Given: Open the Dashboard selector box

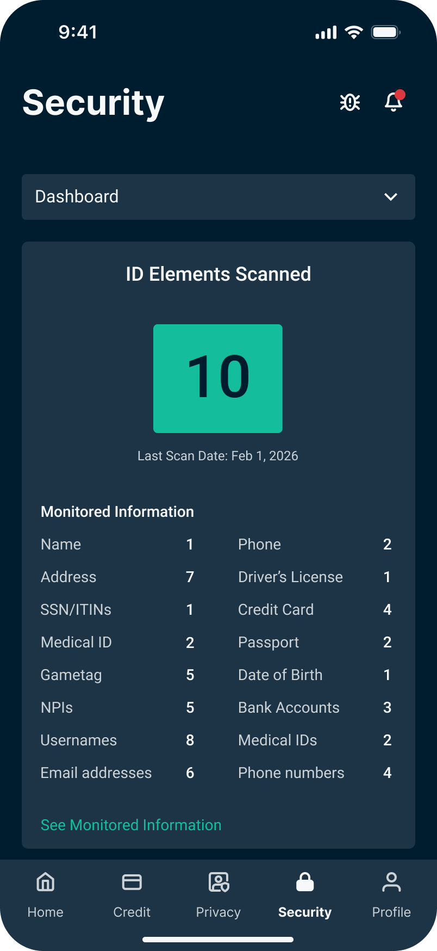Looking at the screenshot, I should coord(218,197).
